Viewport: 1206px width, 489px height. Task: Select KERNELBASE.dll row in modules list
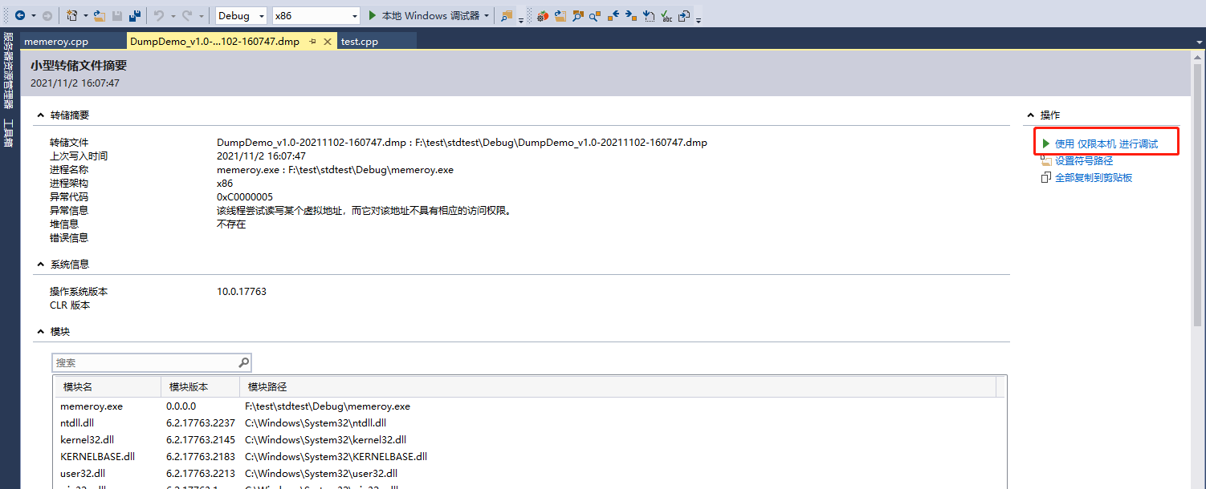[530, 457]
